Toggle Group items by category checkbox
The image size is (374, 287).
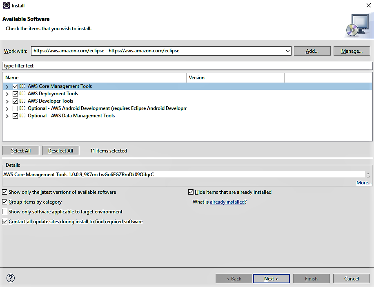coord(5,202)
